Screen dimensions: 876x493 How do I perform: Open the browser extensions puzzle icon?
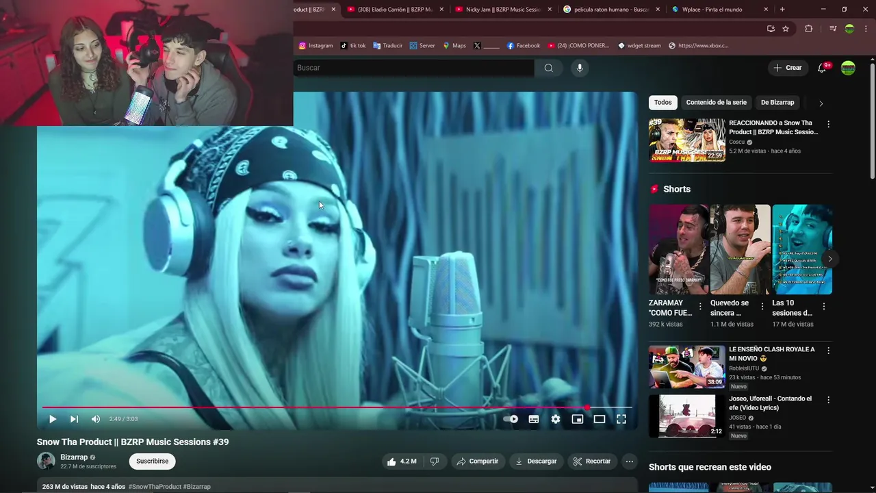pos(808,29)
